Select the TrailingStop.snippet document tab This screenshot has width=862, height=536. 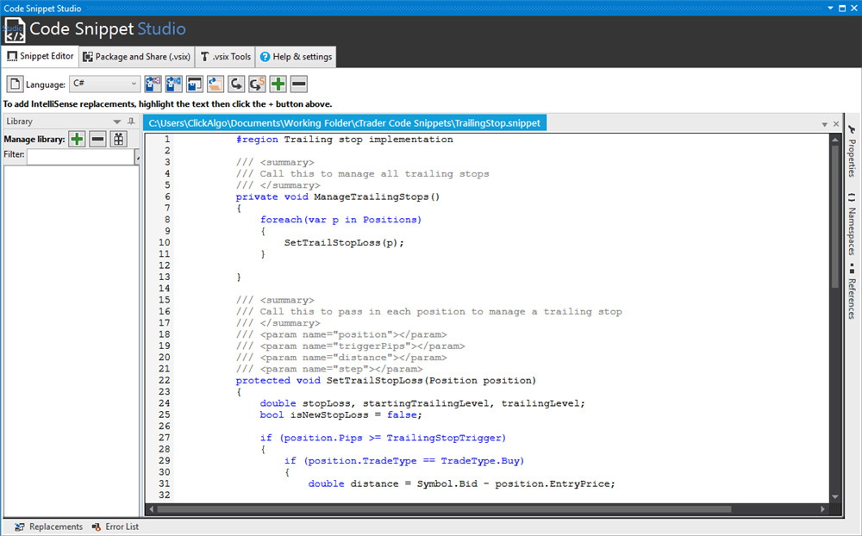pyautogui.click(x=345, y=123)
